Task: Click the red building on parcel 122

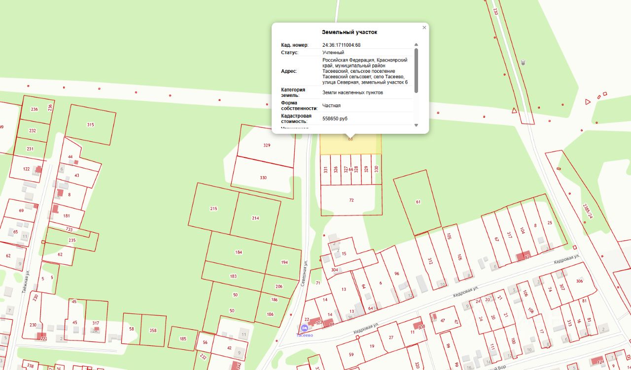Action: (x=38, y=169)
